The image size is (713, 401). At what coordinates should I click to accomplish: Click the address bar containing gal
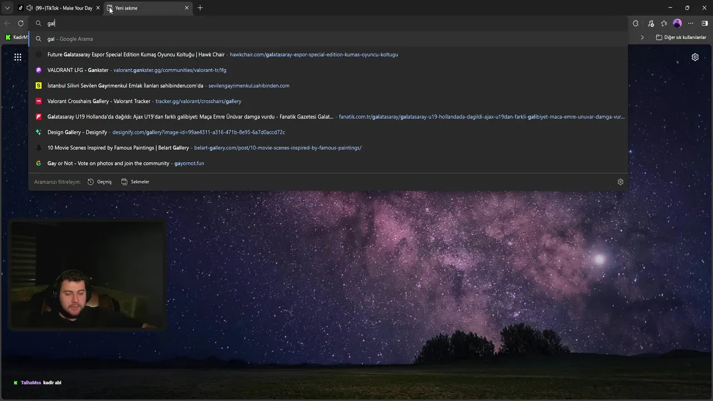click(328, 23)
